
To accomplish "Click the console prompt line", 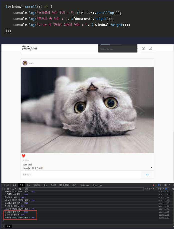I will (x=87, y=221).
